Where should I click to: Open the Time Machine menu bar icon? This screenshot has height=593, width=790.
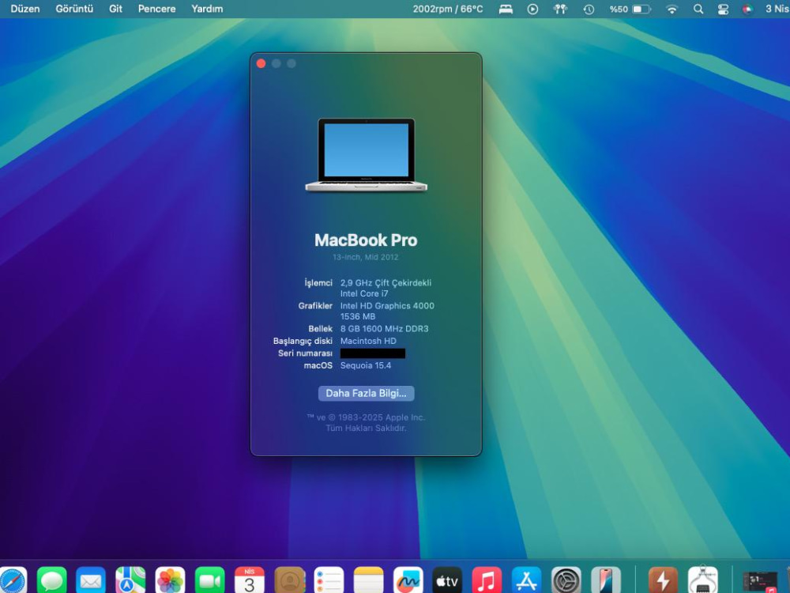point(589,9)
